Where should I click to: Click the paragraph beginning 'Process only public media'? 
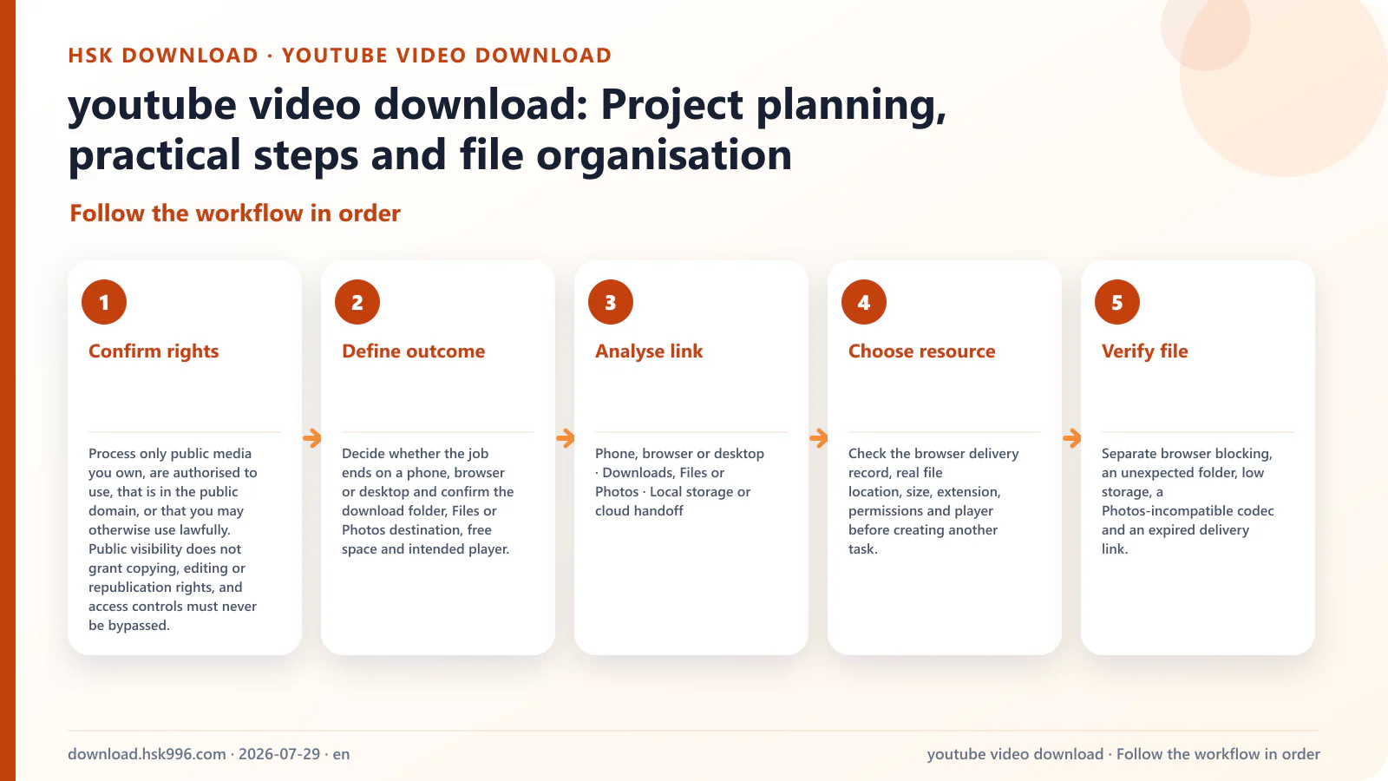[173, 539]
